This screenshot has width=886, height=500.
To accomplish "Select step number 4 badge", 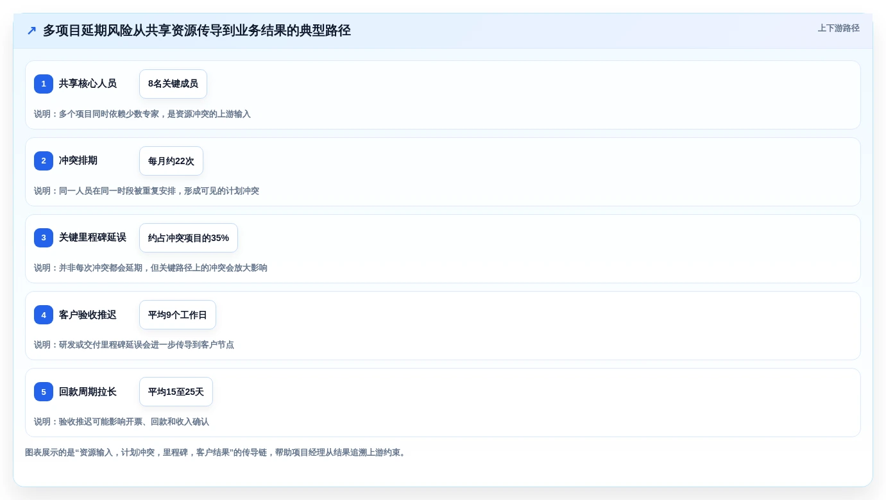I will (44, 315).
